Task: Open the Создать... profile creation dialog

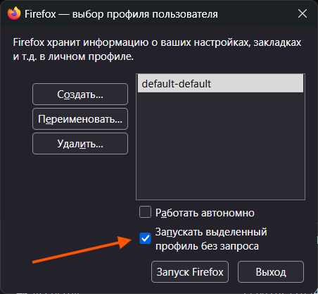Action: [x=80, y=94]
